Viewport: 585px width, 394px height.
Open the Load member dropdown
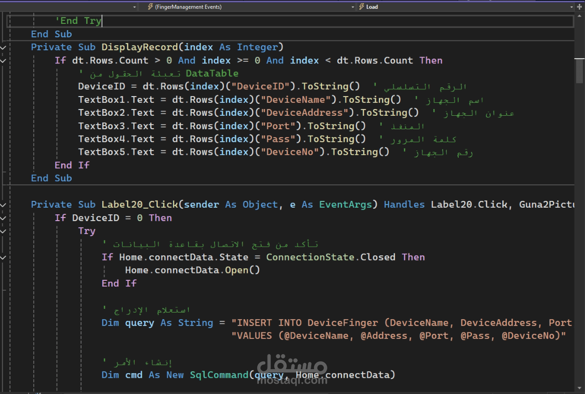(x=465, y=7)
